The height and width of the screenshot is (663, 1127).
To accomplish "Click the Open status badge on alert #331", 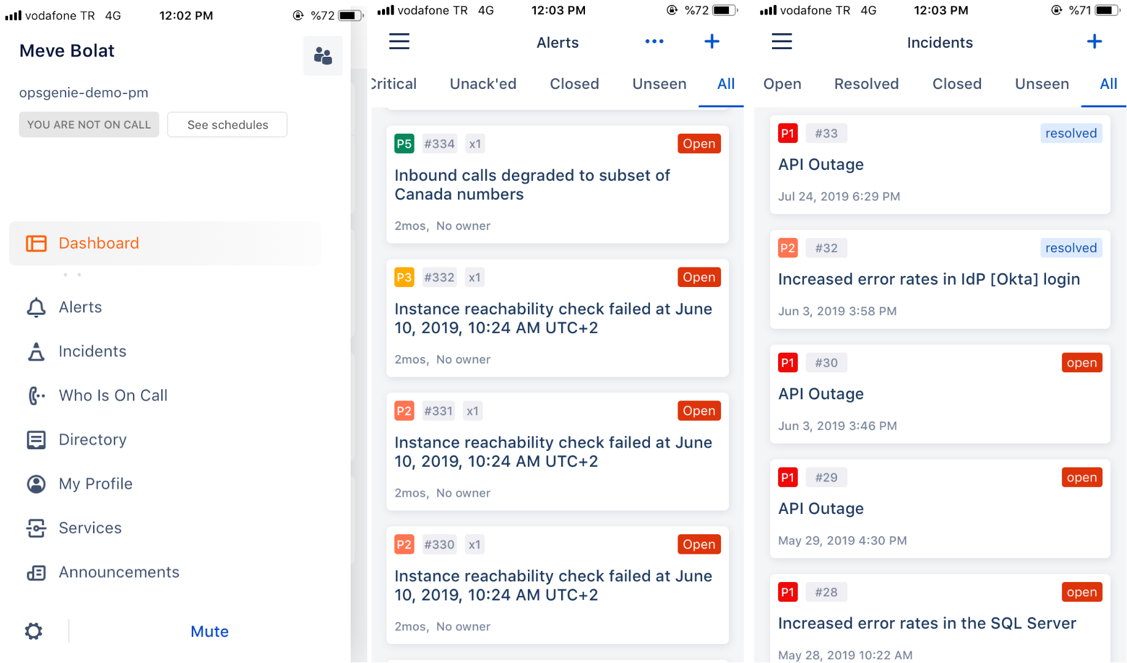I will pos(699,411).
